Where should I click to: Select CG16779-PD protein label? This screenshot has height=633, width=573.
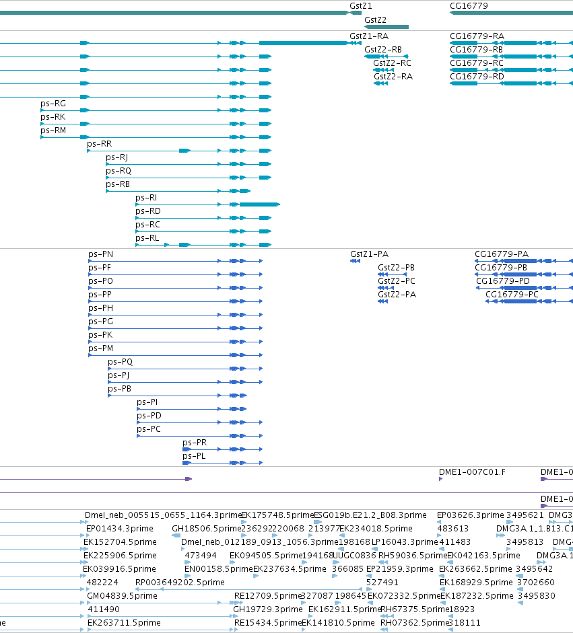click(503, 281)
